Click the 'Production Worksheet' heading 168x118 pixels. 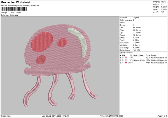tap(15, 2)
